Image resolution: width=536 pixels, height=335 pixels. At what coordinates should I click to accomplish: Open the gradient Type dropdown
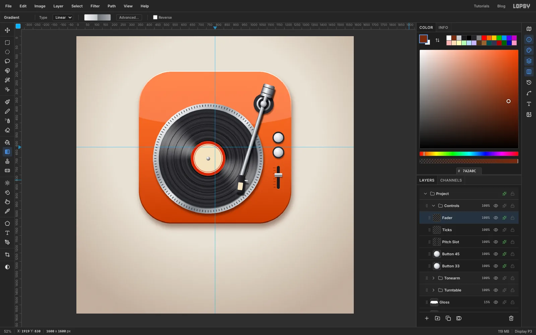[63, 17]
